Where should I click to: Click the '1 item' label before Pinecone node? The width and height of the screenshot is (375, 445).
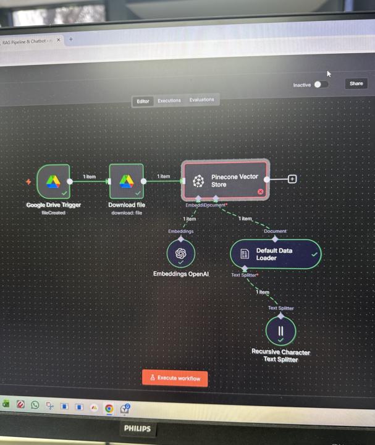click(164, 176)
